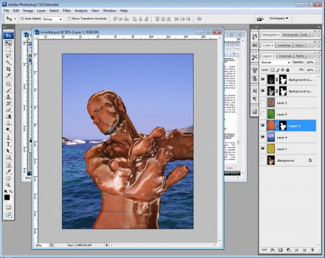Open the Filter menu
This screenshot has width=325, height=258.
(66, 11)
